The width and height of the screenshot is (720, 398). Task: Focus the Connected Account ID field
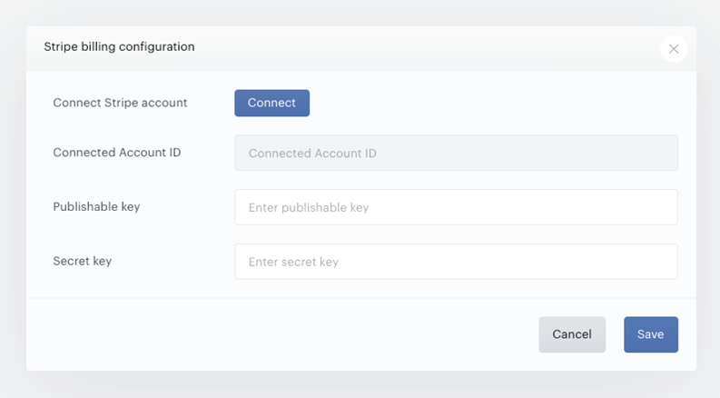[x=456, y=153]
